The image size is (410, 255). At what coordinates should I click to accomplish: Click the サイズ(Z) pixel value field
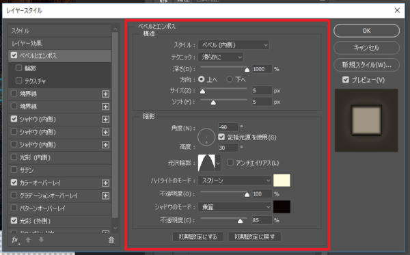(262, 90)
